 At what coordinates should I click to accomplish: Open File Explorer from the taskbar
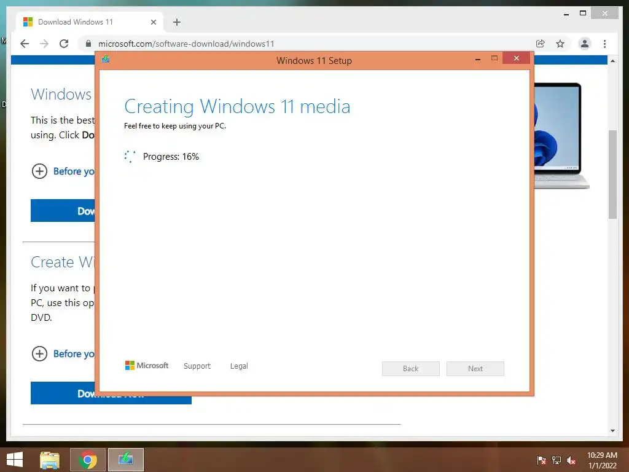pos(50,460)
